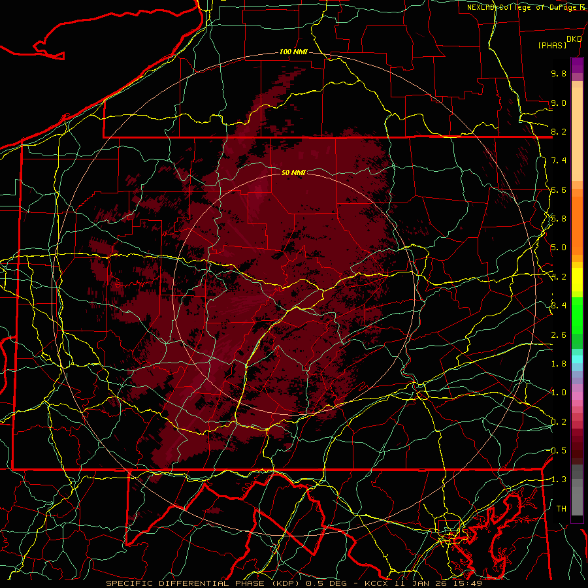This screenshot has width=588, height=588.
Task: Click the 50 NMI range ring label
Action: pos(293,172)
